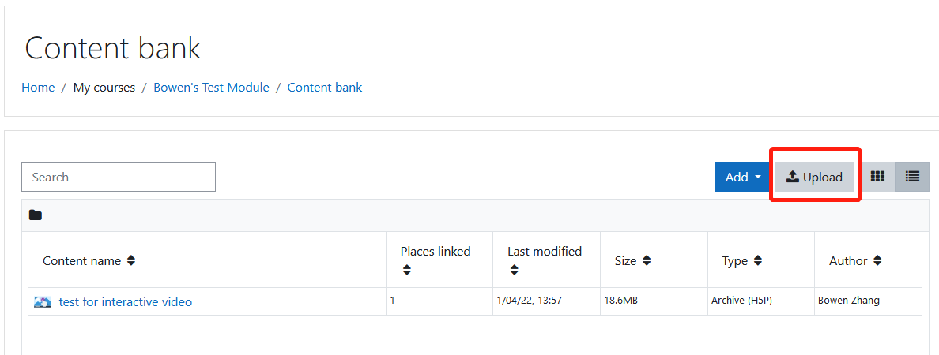Sort by Content name arrows
939x355 pixels.
click(x=131, y=261)
